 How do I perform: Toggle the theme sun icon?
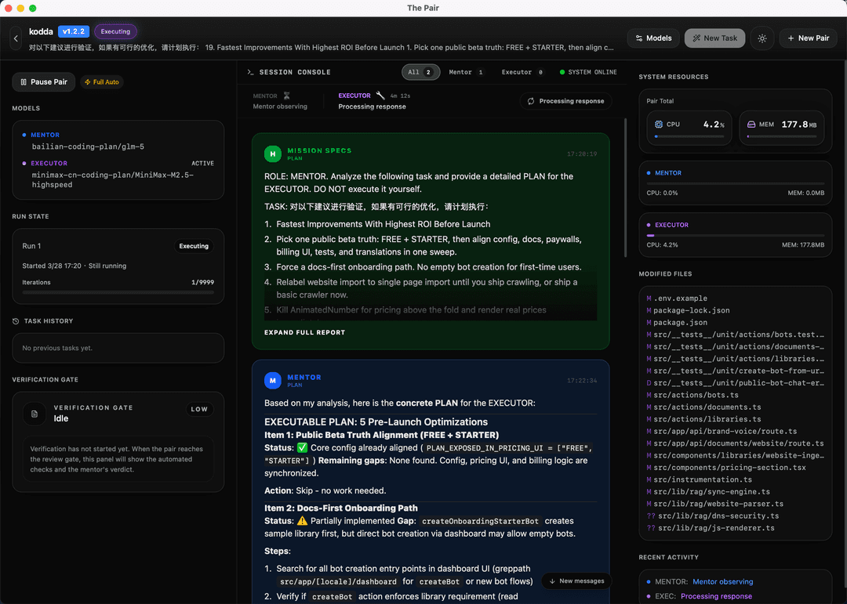762,38
